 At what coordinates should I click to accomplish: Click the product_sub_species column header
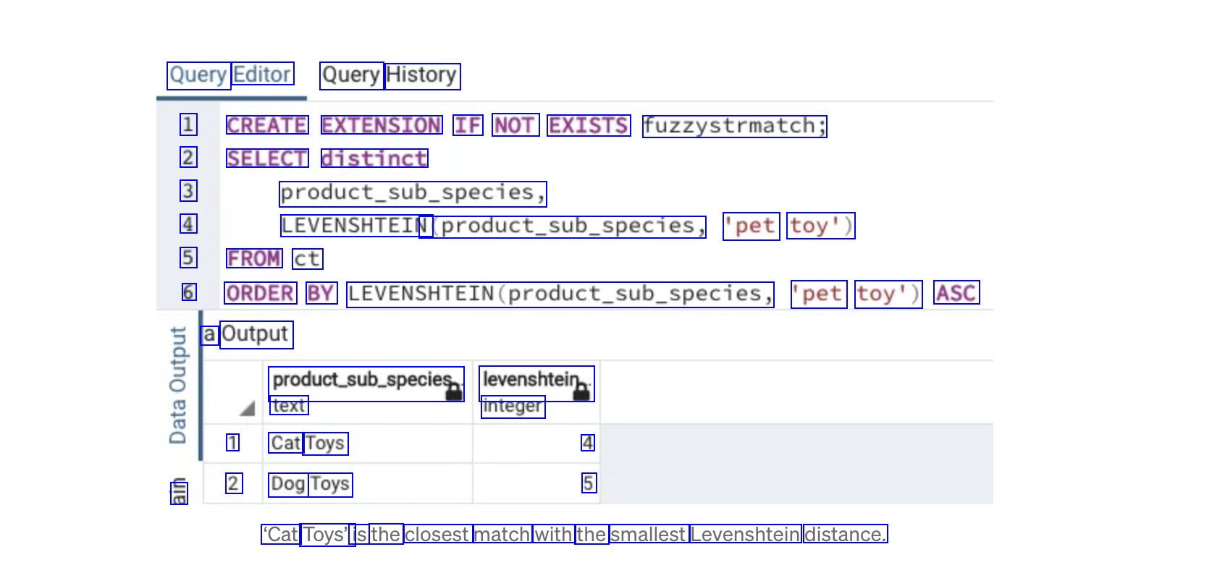[x=362, y=380]
